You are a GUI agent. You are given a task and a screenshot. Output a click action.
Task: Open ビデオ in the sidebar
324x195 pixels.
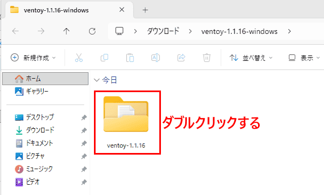click(28, 182)
